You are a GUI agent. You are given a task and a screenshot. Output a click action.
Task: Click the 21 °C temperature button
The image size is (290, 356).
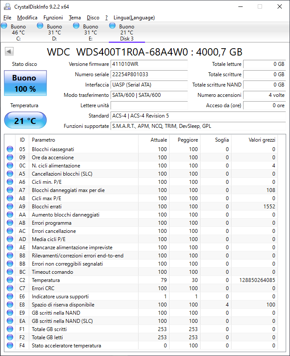(x=25, y=121)
